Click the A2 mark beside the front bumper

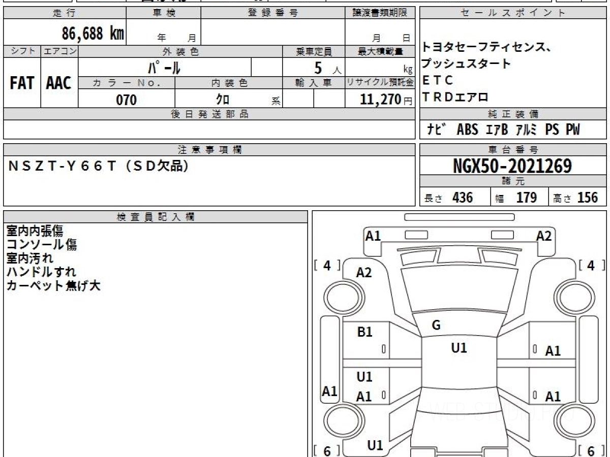[x=544, y=236]
